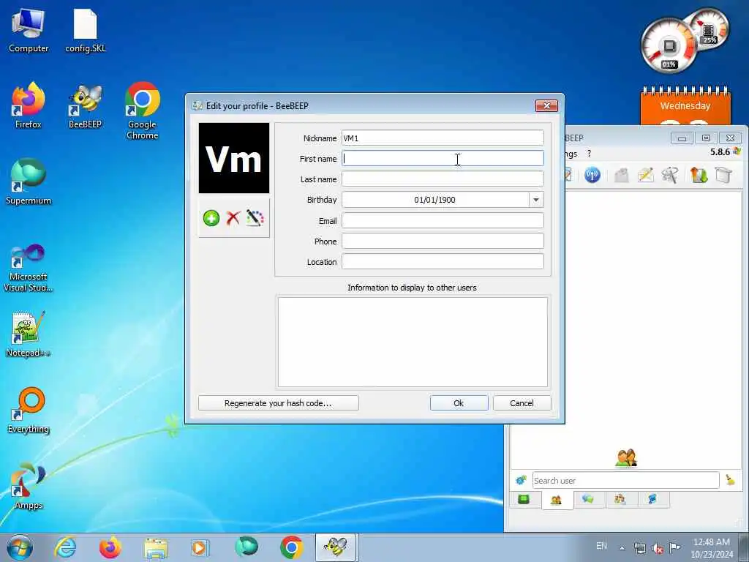Select the BeeBEEP desktop shortcut
749x562 pixels.
(86, 106)
